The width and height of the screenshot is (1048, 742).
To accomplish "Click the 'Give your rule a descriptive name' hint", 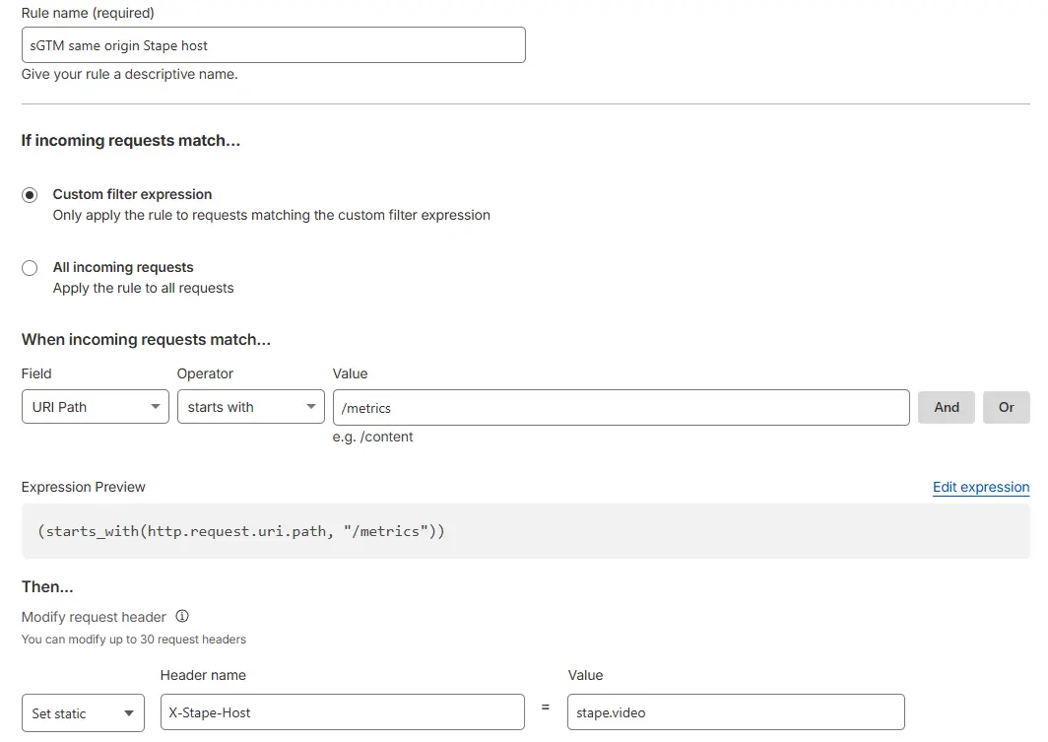I will [x=129, y=74].
